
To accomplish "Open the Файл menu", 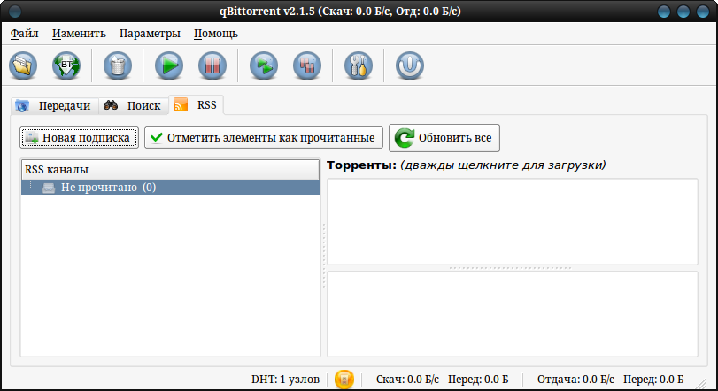I will [24, 34].
